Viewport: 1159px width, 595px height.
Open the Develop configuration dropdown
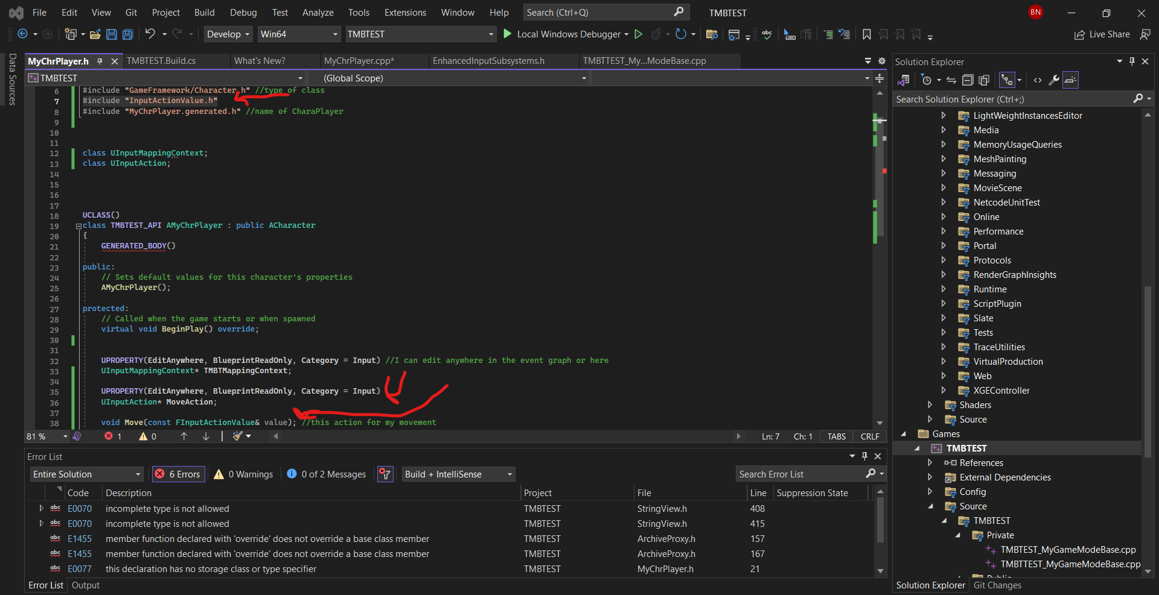coord(228,34)
